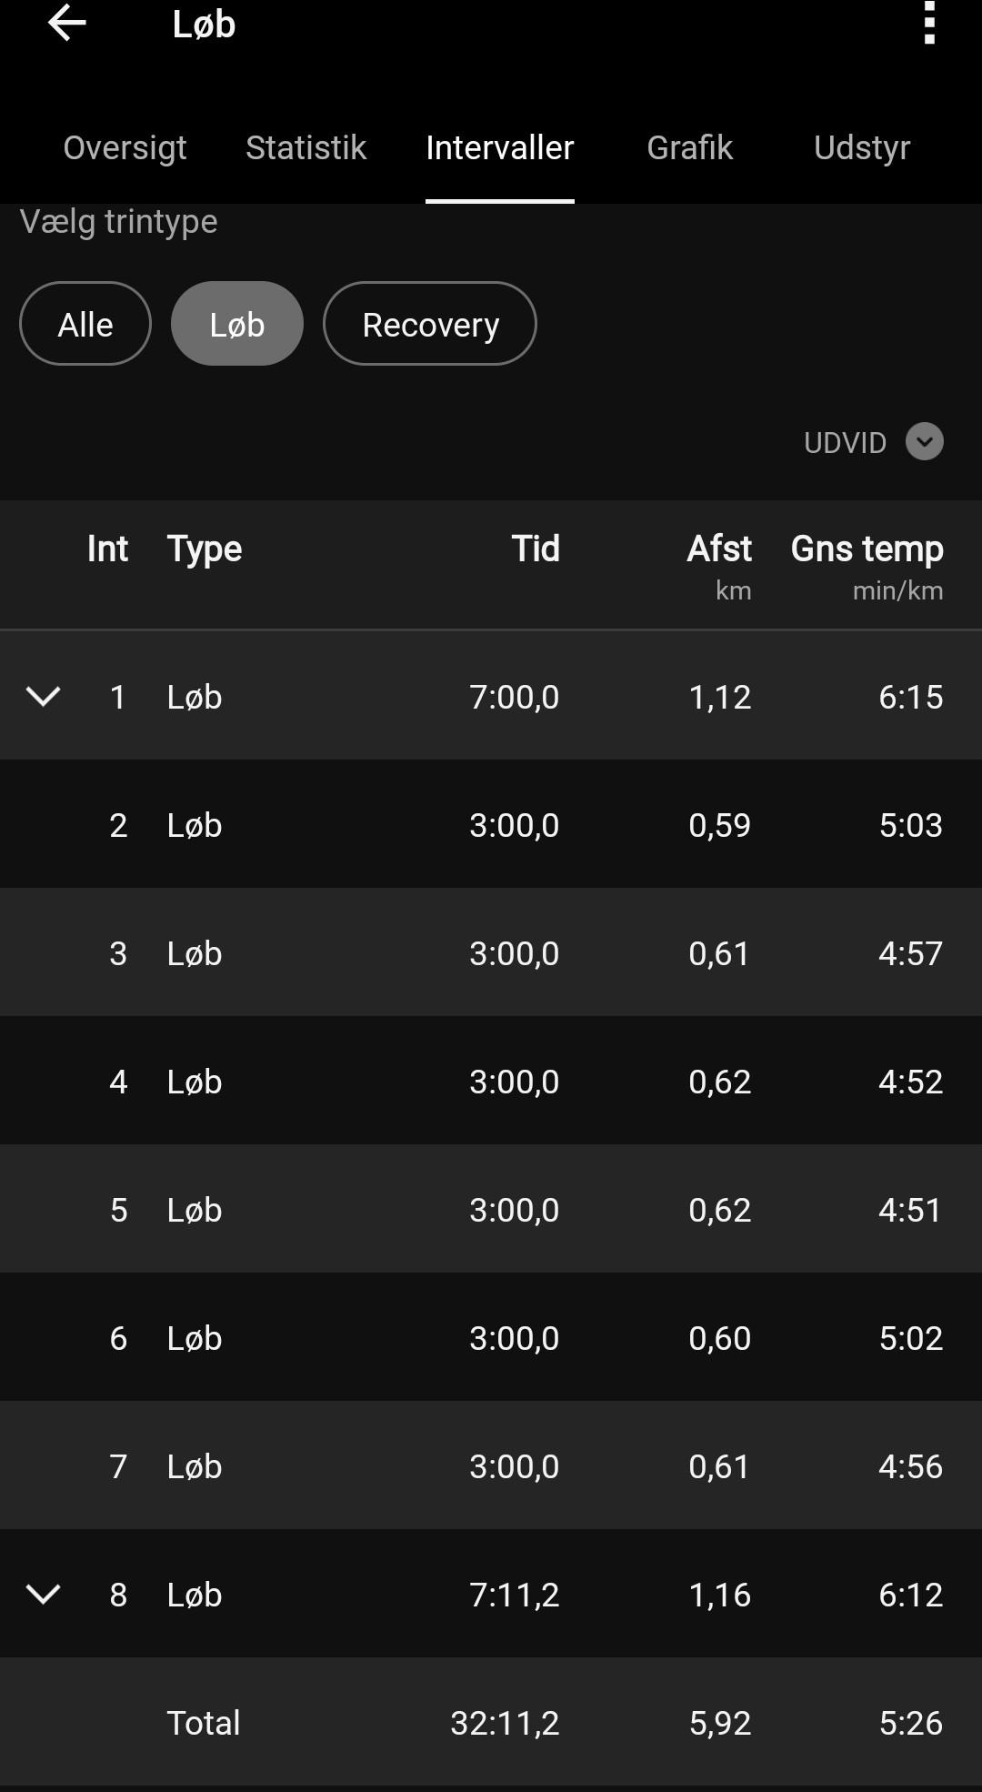Screen dimensions: 982x1792
Task: Expand interval 1 row chevron
Action: [43, 697]
